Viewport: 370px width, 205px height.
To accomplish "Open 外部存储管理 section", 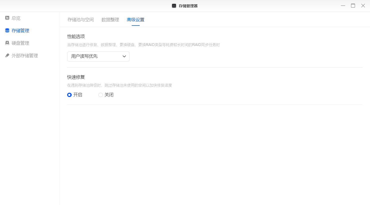I will pos(25,55).
